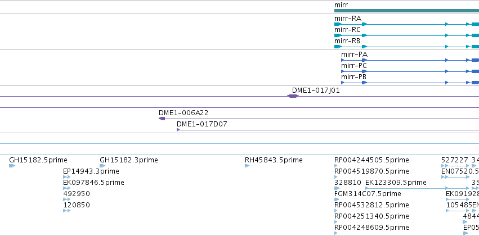Select the FGM314C07.5prime arrow glyph
The width and height of the screenshot is (479, 236).
tap(337, 199)
